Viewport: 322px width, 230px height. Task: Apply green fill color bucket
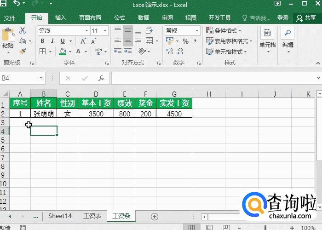click(x=63, y=52)
